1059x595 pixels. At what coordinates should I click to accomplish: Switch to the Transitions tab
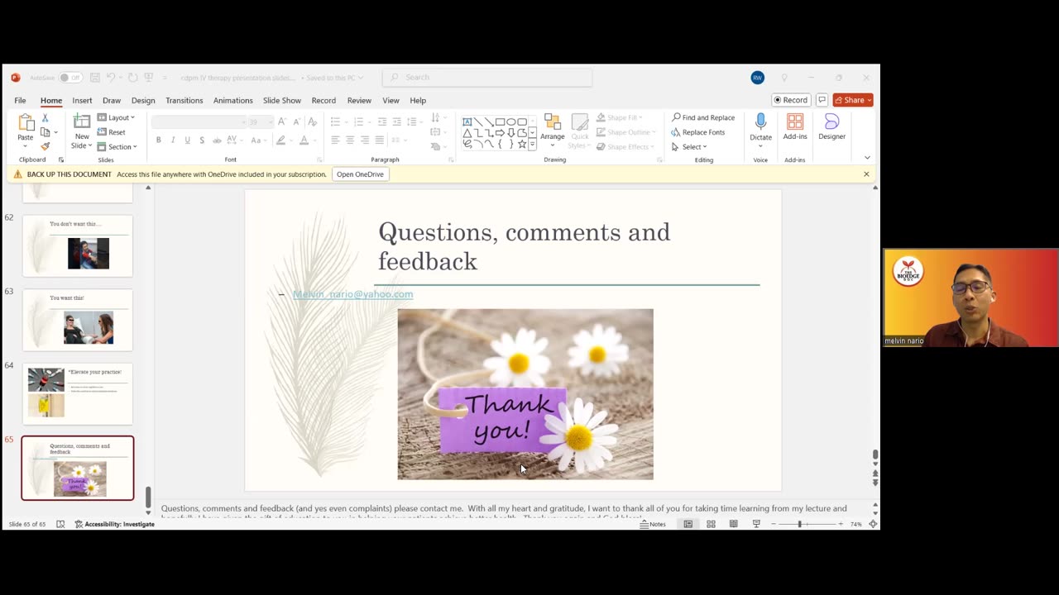pos(184,101)
